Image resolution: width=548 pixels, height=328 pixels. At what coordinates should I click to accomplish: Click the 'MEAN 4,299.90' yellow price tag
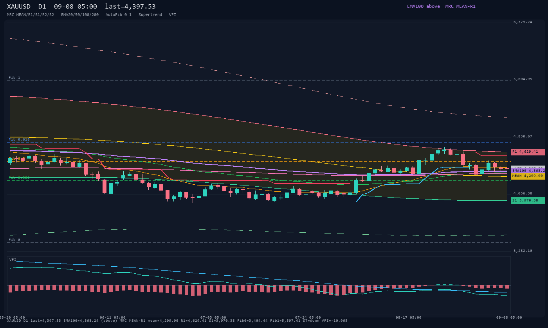tap(528, 176)
